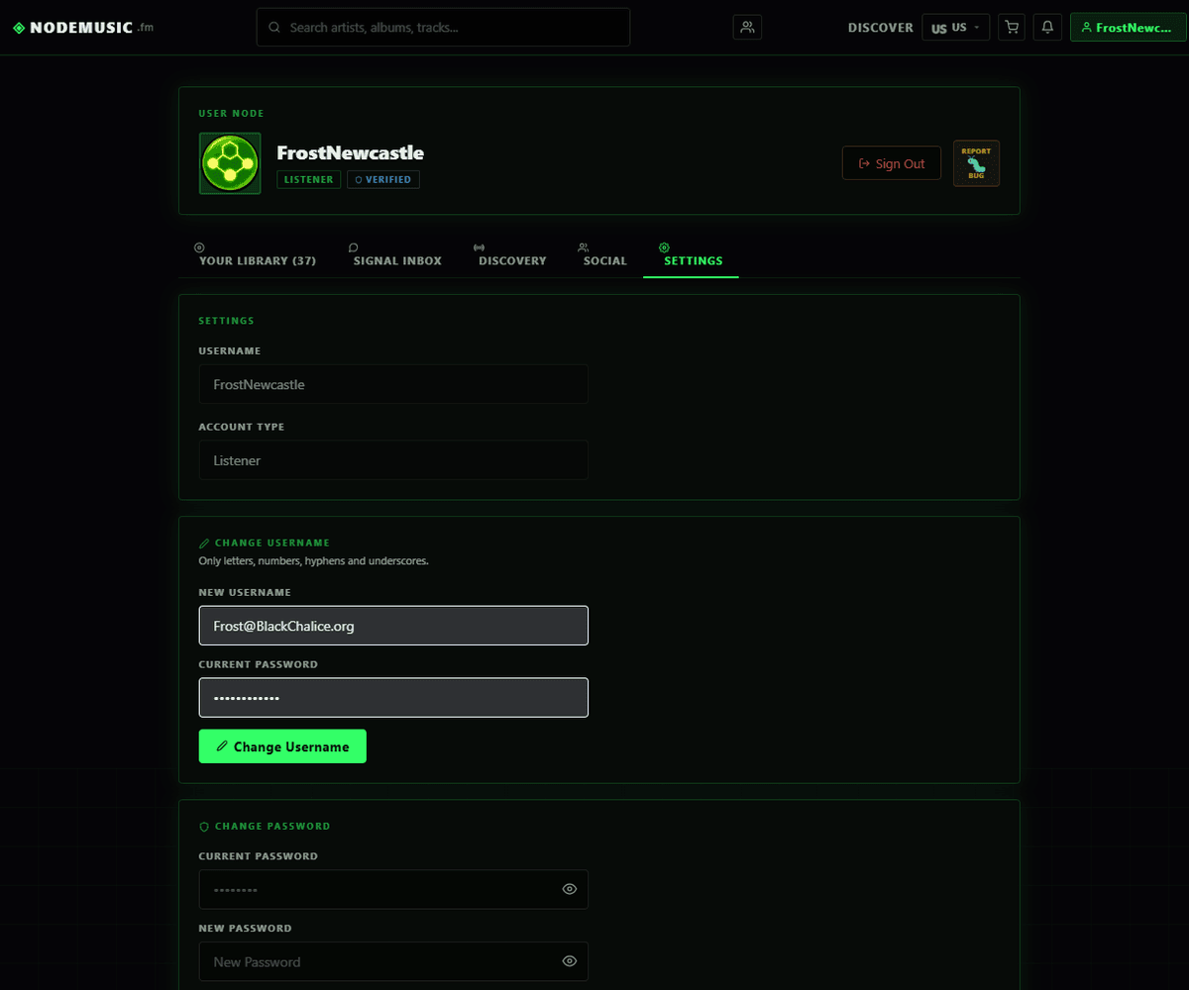Click the Report Bug icon
1189x990 pixels.
point(976,163)
